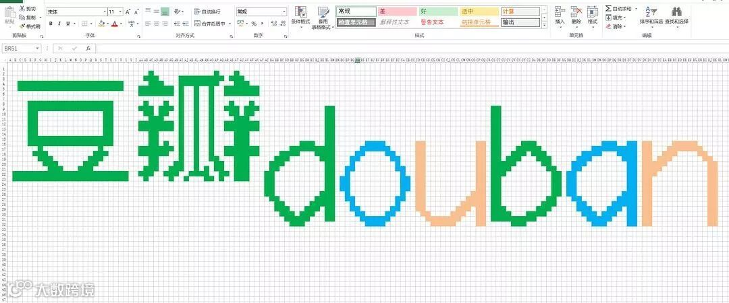
Task: Open 条件格式 conditional formatting
Action: (x=301, y=18)
